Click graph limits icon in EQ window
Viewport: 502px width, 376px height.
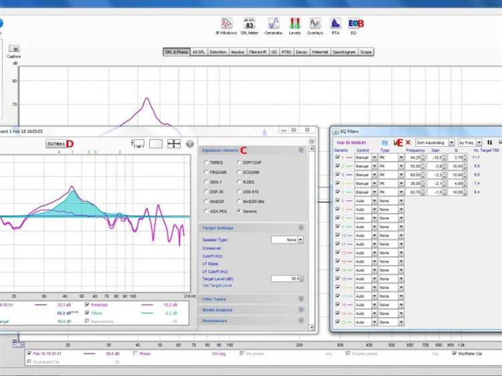tap(138, 144)
